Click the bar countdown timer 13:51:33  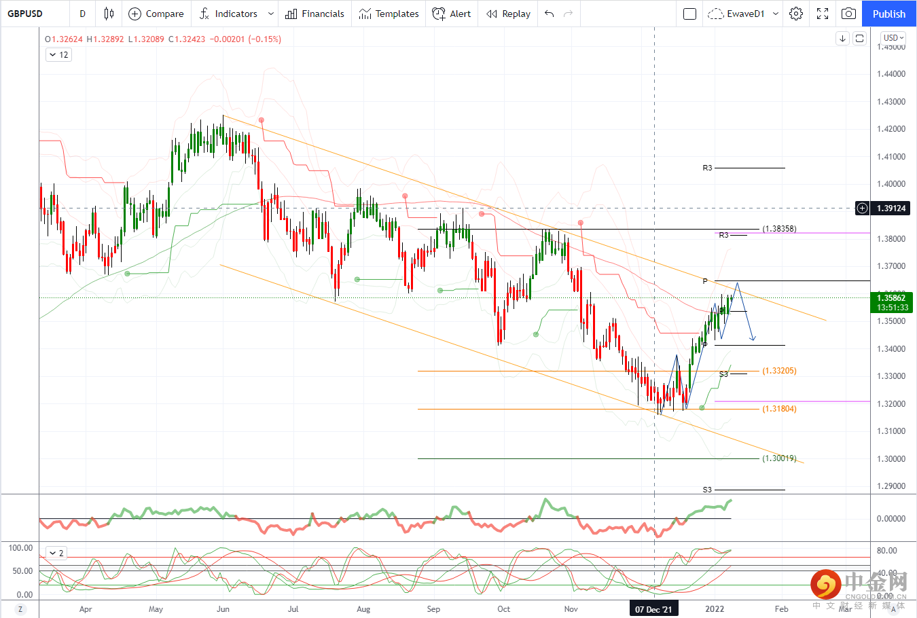coord(893,308)
